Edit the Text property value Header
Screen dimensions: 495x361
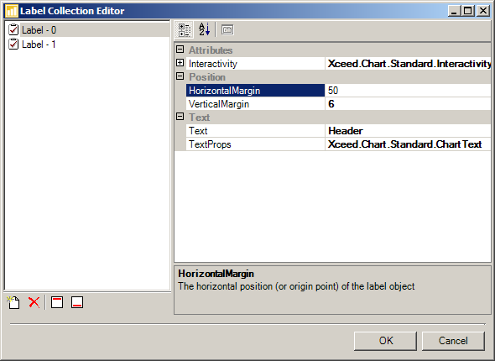pyautogui.click(x=408, y=131)
